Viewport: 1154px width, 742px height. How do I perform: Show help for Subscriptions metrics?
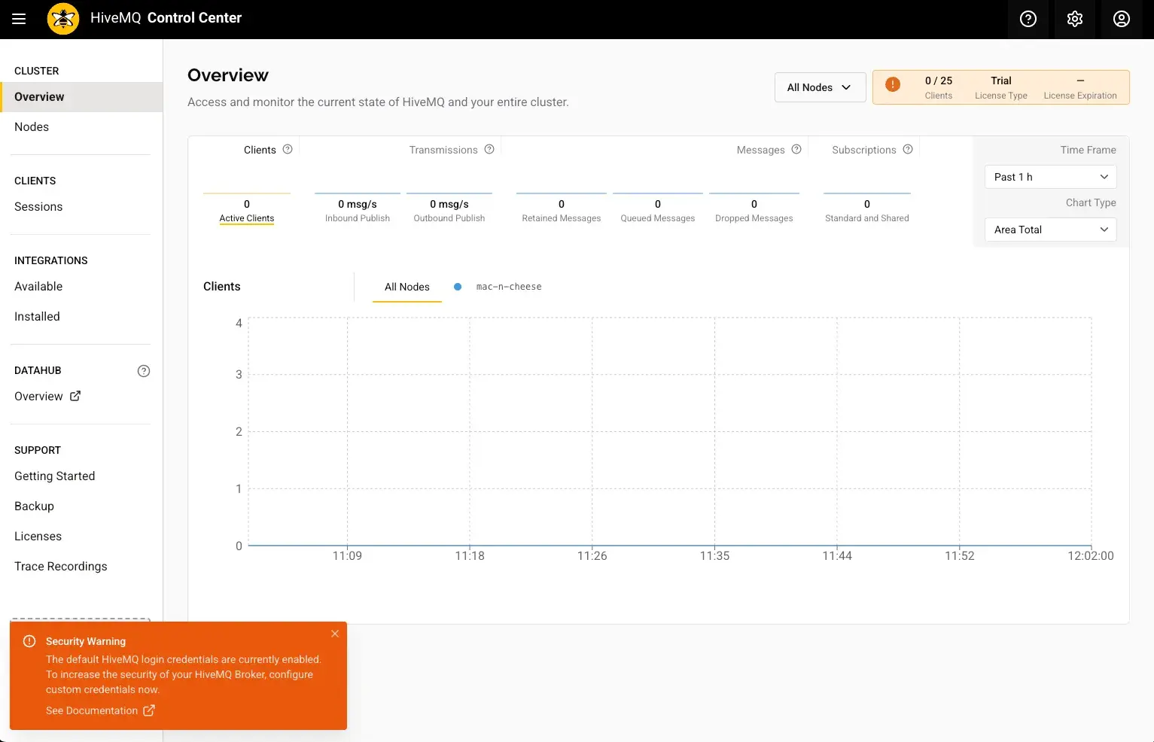(x=908, y=149)
